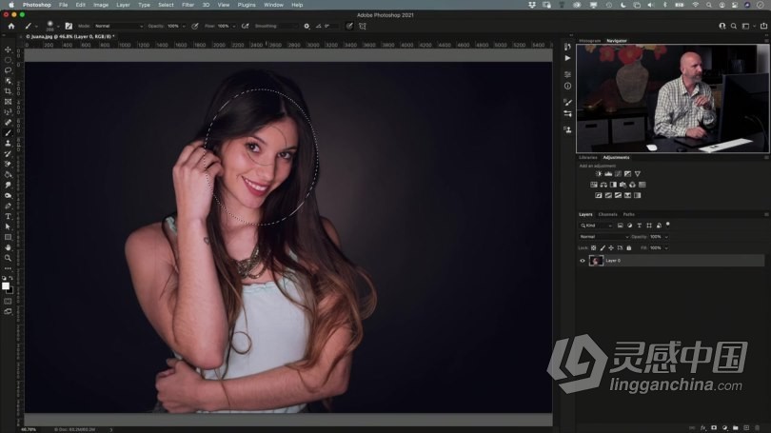This screenshot has height=433, width=771.
Task: Select the Zoom tool in the toolbar
Action: click(9, 258)
